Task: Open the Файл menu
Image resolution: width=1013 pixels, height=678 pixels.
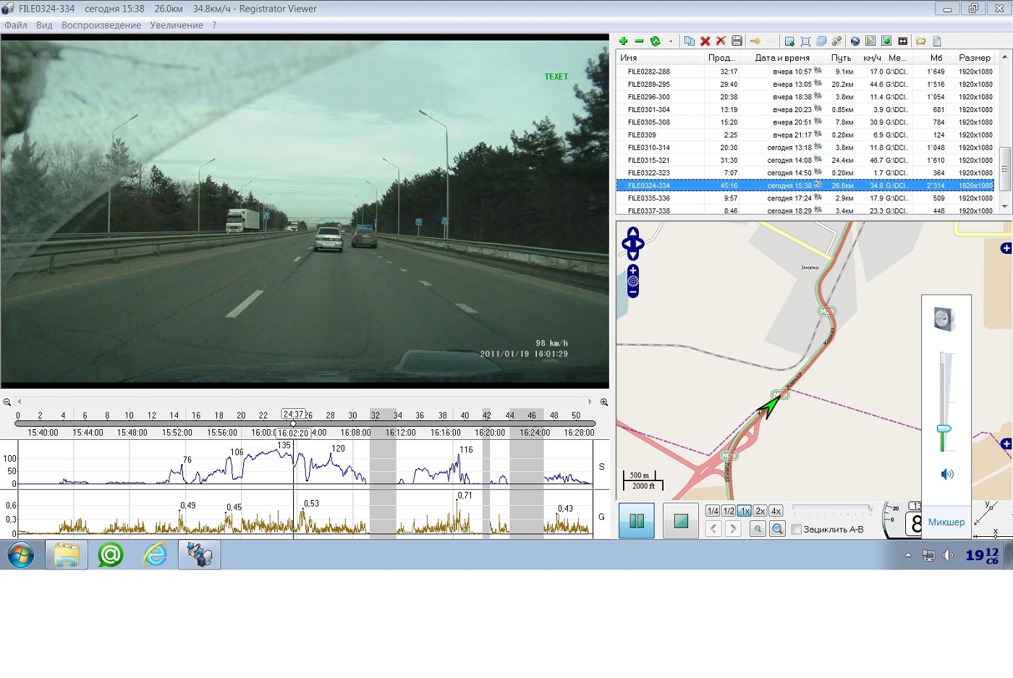Action: point(16,25)
